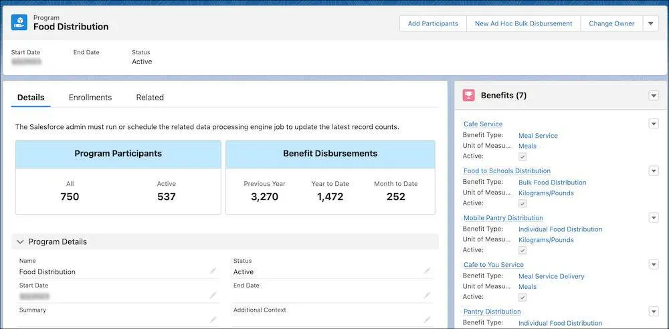This screenshot has width=669, height=329.
Task: Open Mobile Pantry Distribution row menu
Action: [x=654, y=217]
